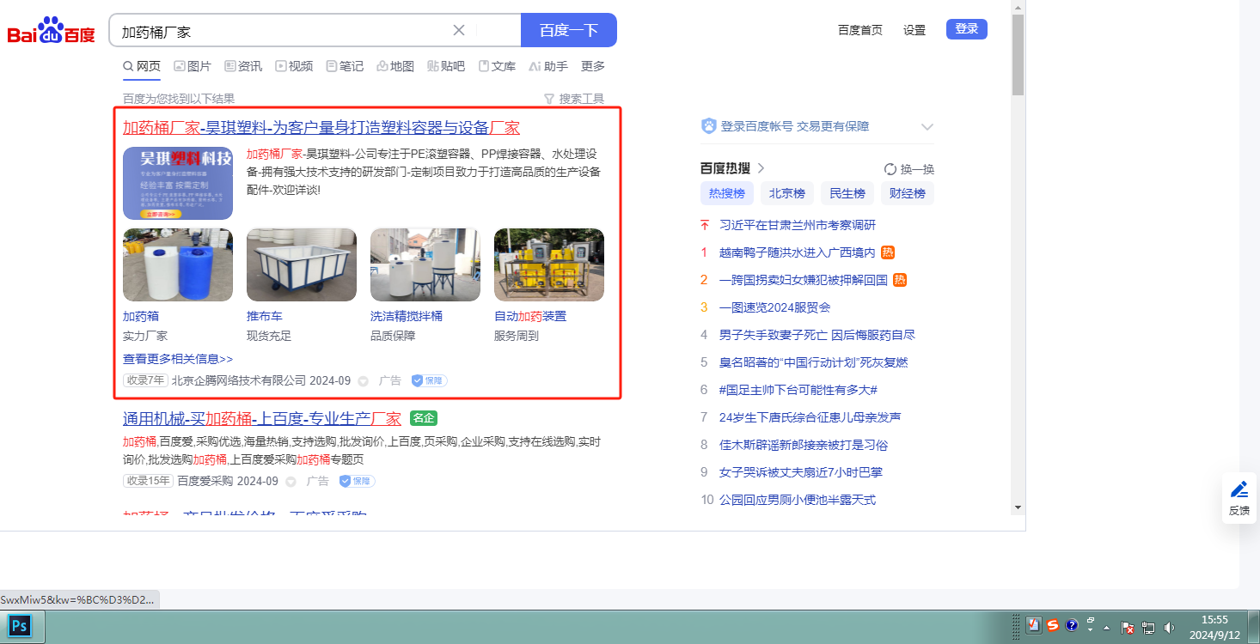This screenshot has height=644, width=1260.
Task: Open hot search 习近平在甘肃兰州市考察调研
Action: (x=798, y=225)
